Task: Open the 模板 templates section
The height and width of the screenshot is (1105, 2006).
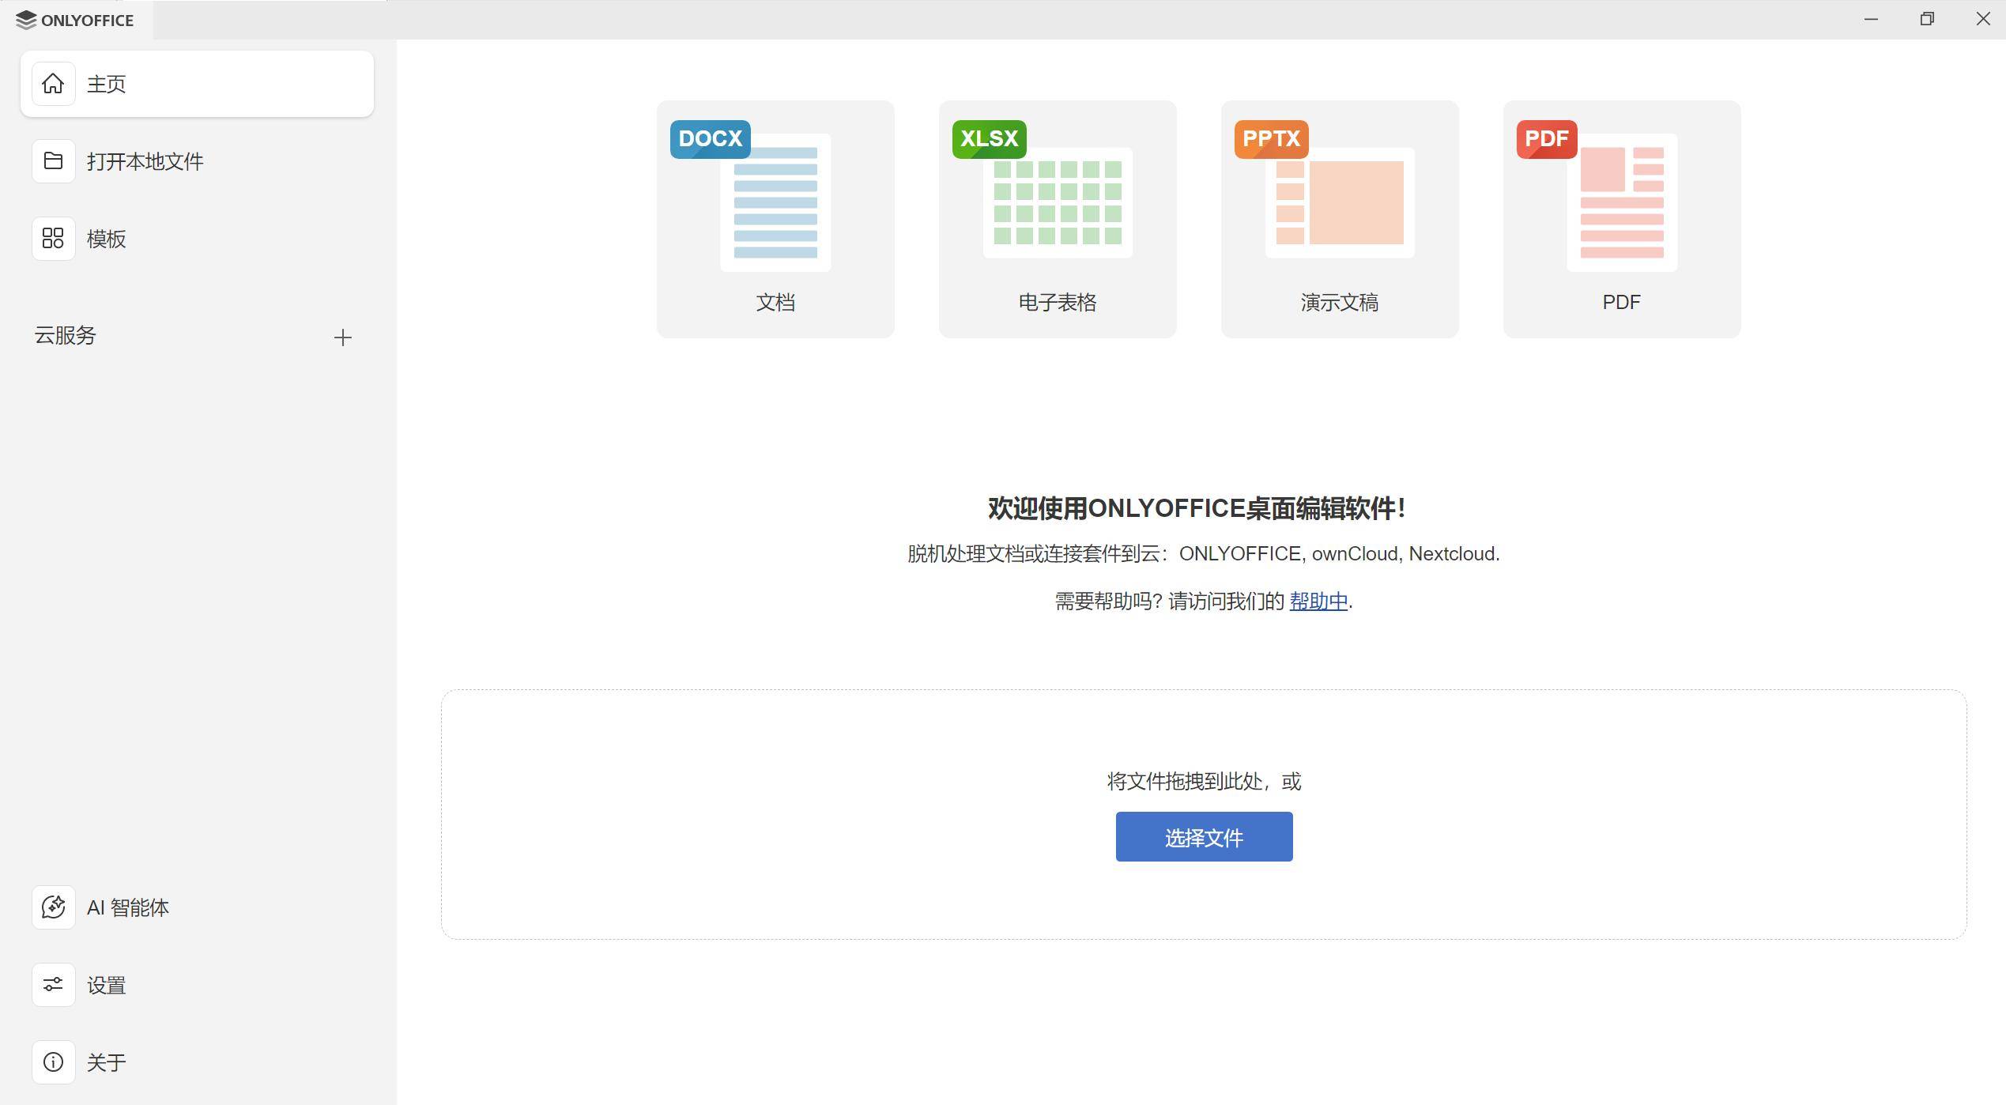Action: pos(197,239)
